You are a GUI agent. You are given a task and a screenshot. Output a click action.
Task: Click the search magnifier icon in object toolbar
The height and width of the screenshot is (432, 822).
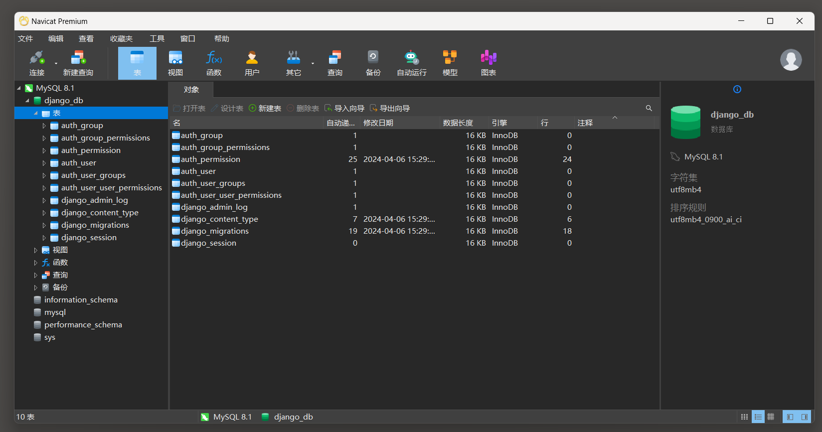tap(649, 108)
